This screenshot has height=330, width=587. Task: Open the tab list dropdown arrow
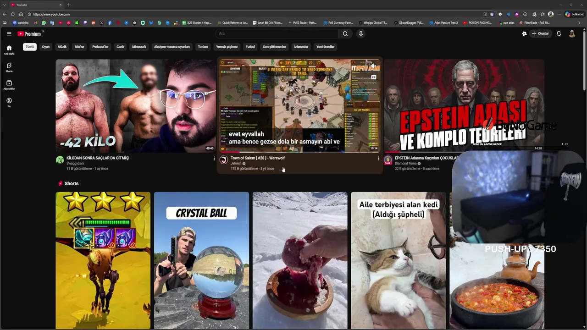click(x=4, y=5)
